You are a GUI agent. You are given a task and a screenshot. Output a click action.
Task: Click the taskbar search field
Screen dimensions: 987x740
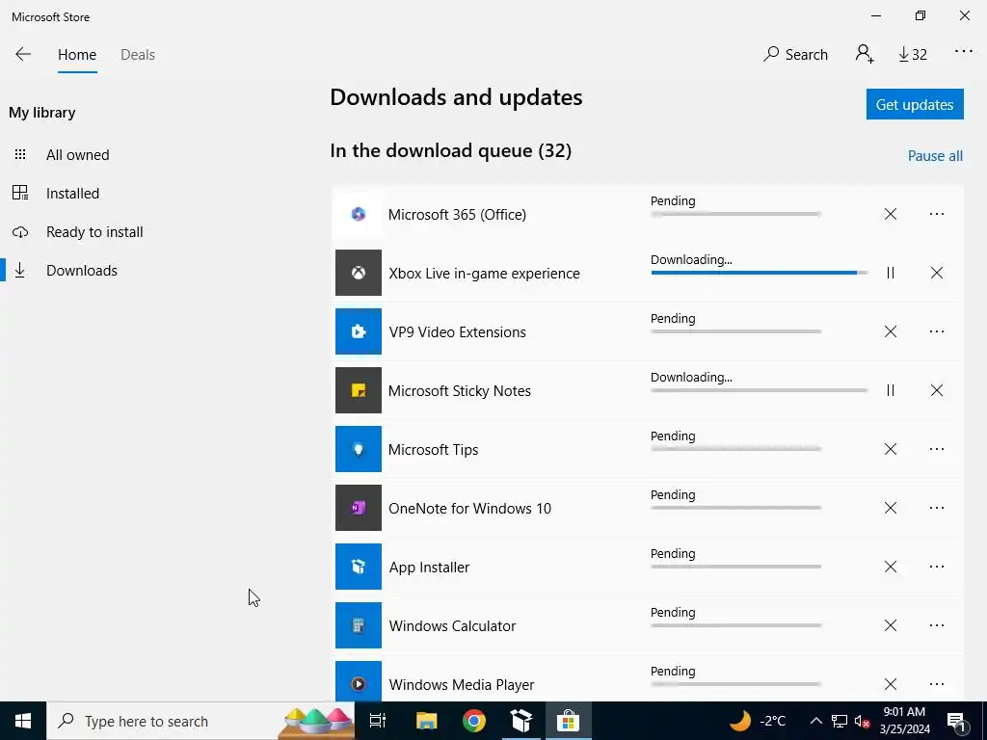[200, 721]
